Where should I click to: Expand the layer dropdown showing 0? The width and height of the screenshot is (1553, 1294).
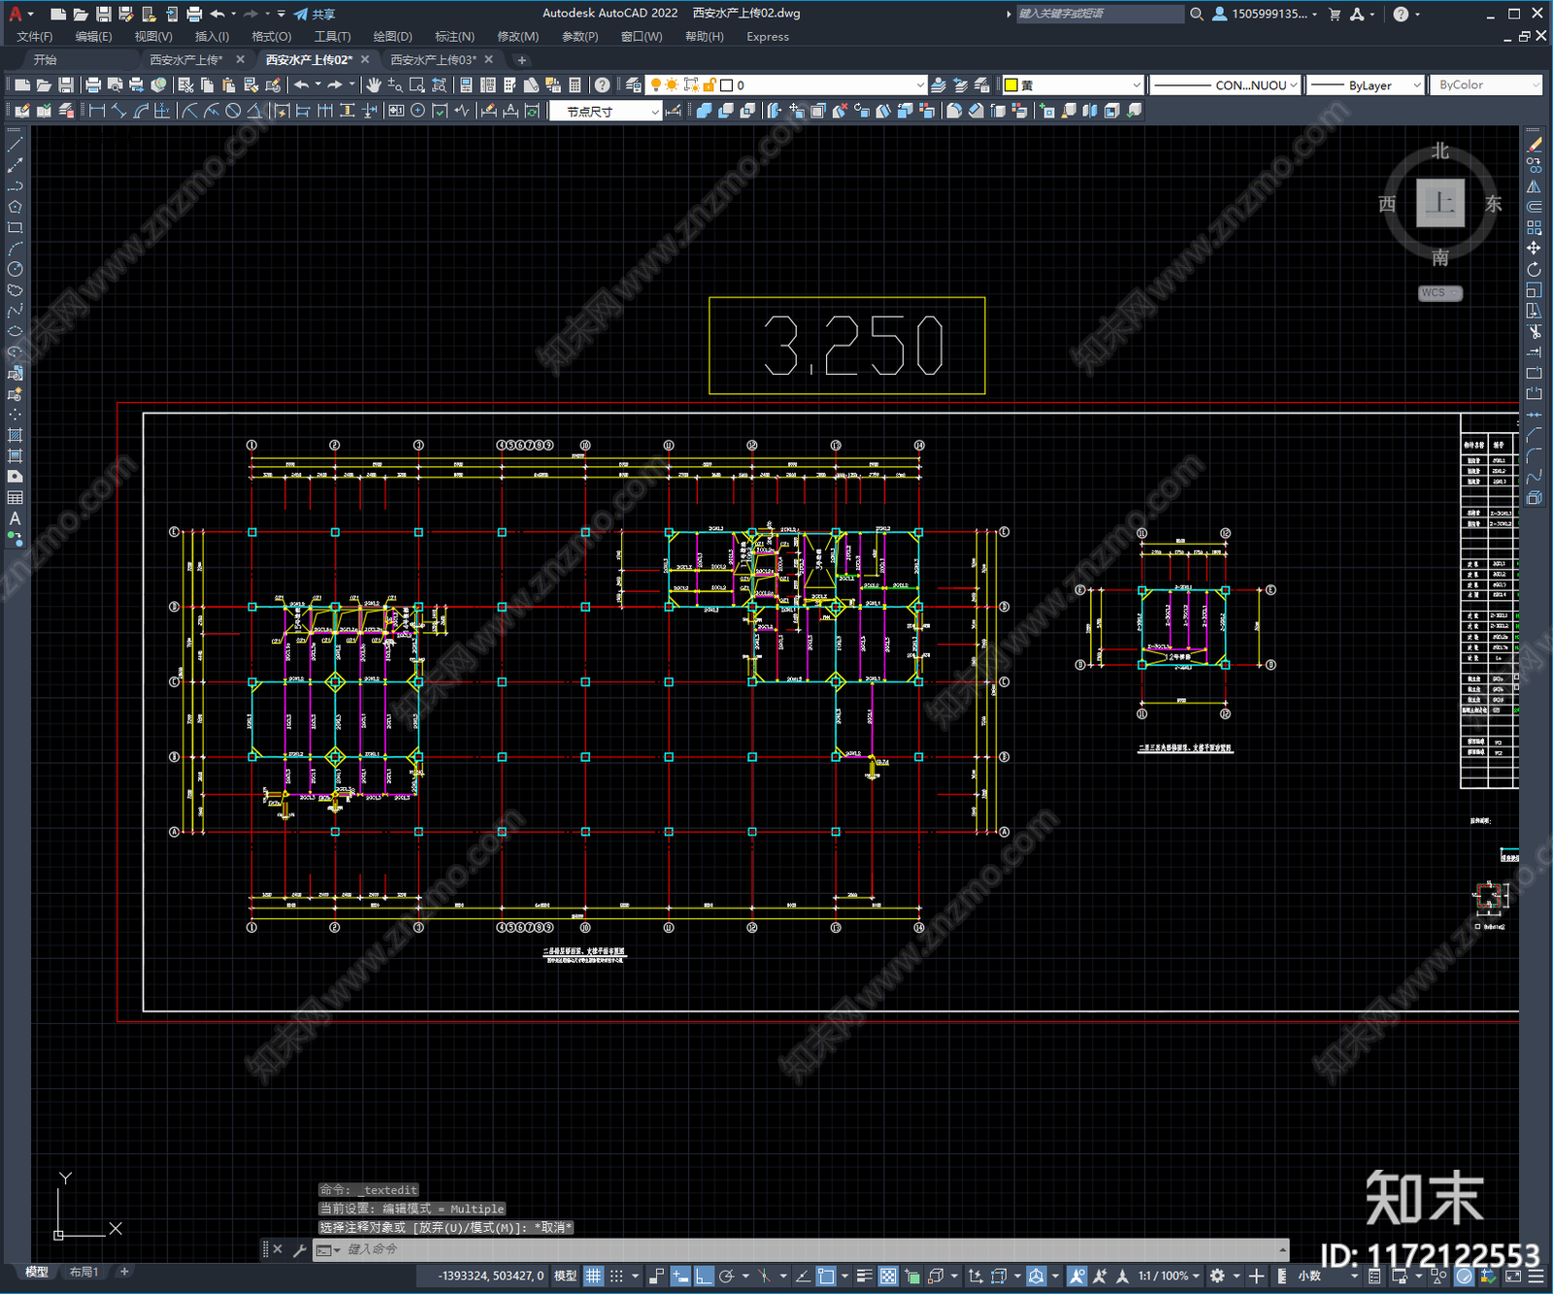pyautogui.click(x=919, y=85)
